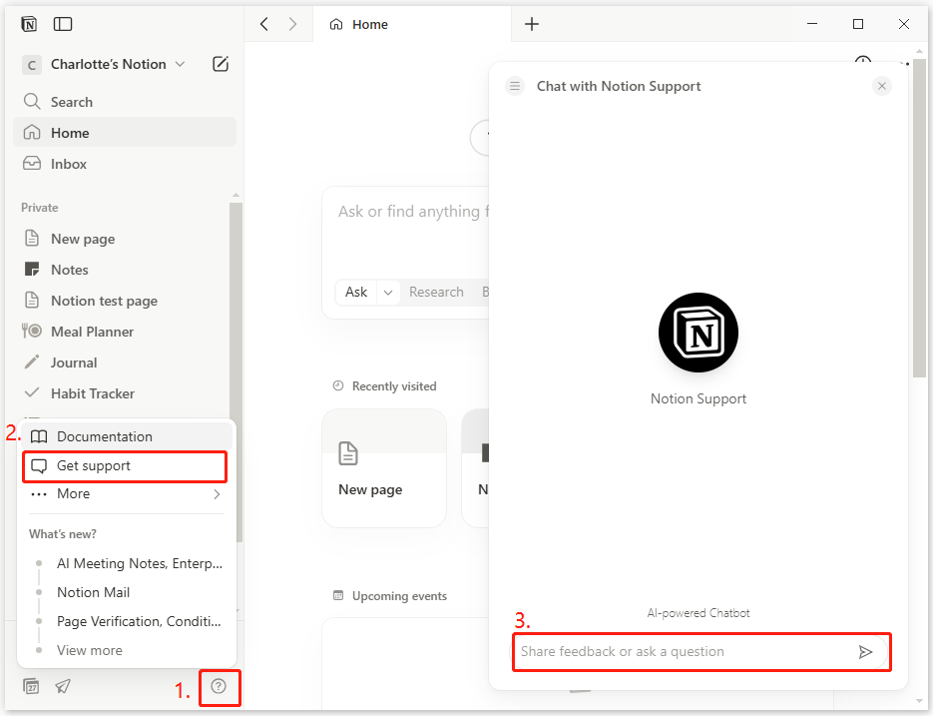
Task: Open Notion Calendar icon at sidebar bottom
Action: [x=31, y=686]
